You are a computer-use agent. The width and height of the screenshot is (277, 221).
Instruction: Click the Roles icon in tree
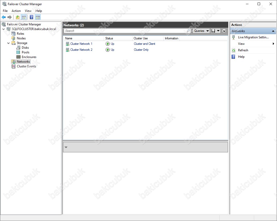13,33
